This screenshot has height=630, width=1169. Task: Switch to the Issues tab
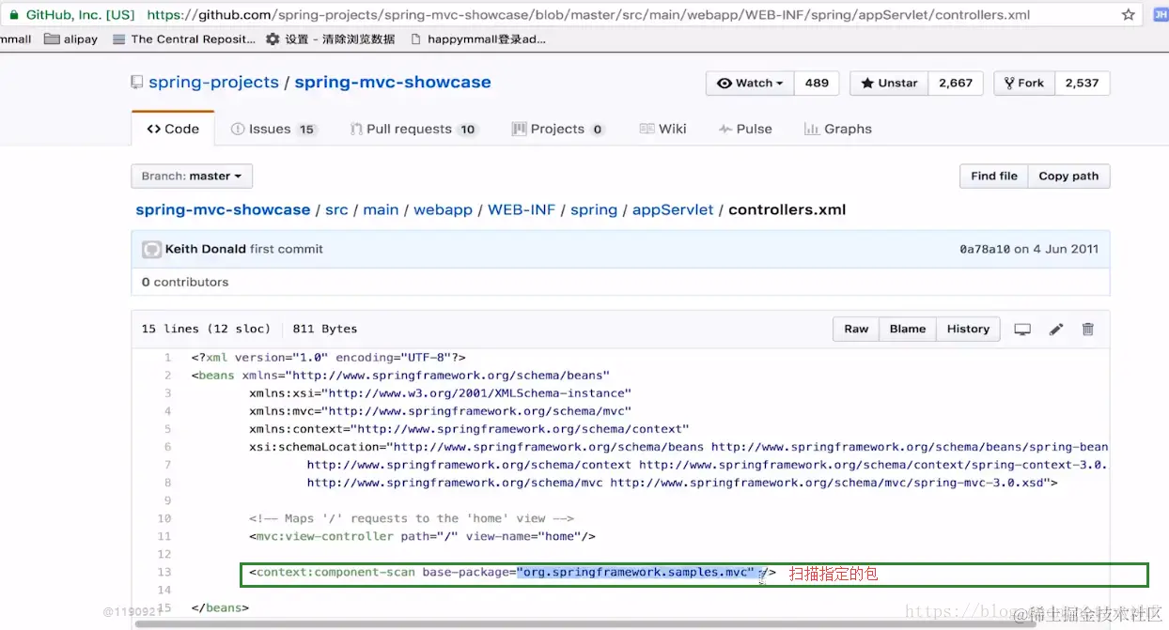(x=273, y=129)
